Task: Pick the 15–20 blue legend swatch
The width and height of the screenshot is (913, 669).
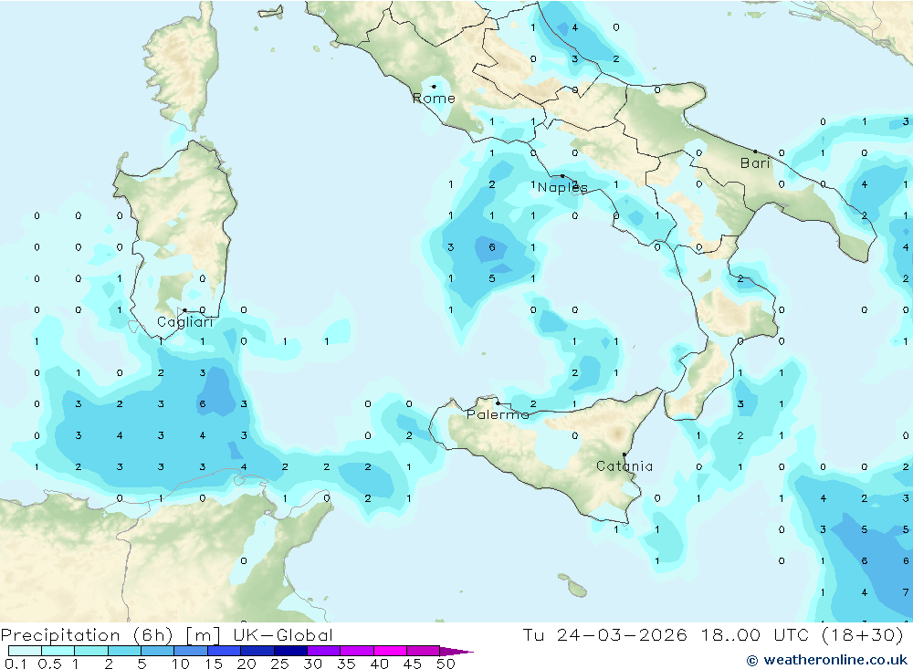Action: [x=225, y=651]
